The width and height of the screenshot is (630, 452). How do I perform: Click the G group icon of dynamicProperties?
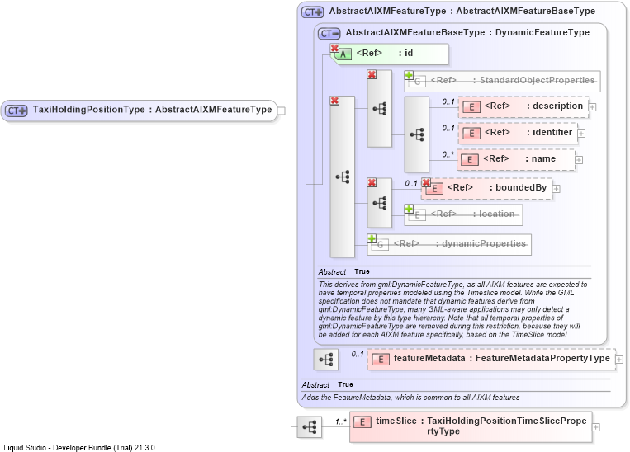point(380,245)
